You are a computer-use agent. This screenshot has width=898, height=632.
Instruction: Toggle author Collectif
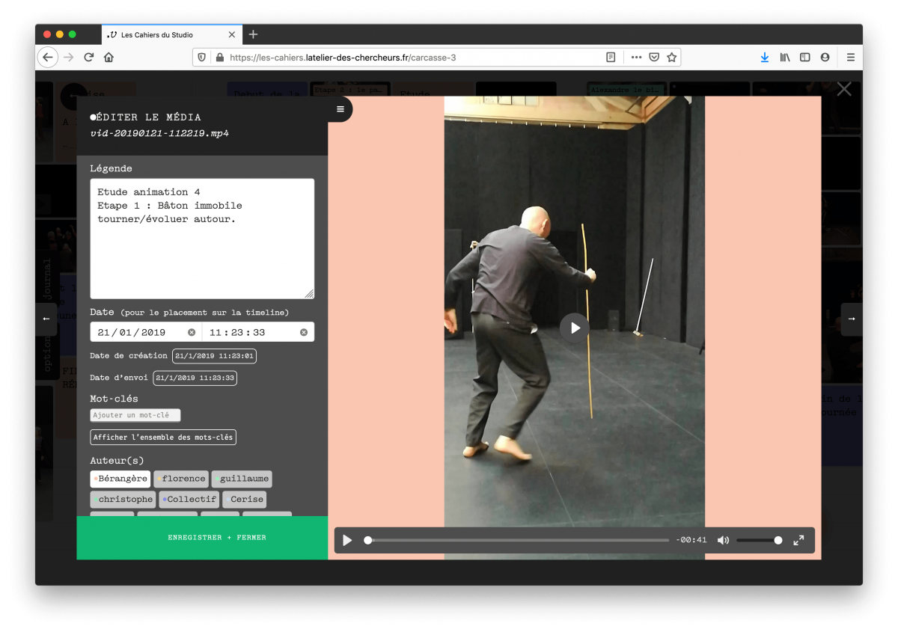point(189,500)
